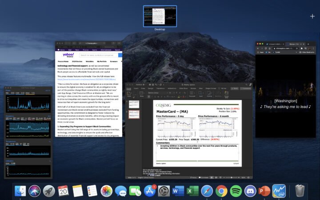Select slide 1 thumbnail in PowerPoint
Screen dimensions: 320x200
click(134, 104)
